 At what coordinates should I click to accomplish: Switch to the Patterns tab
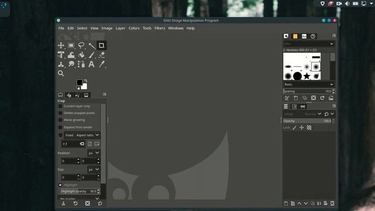pyautogui.click(x=295, y=36)
